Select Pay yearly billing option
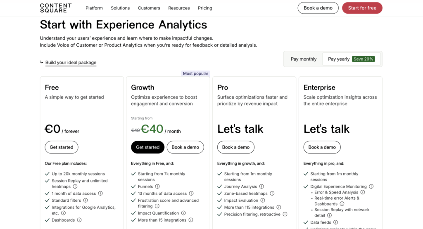Screen dimensions: 423x229 click(351, 59)
